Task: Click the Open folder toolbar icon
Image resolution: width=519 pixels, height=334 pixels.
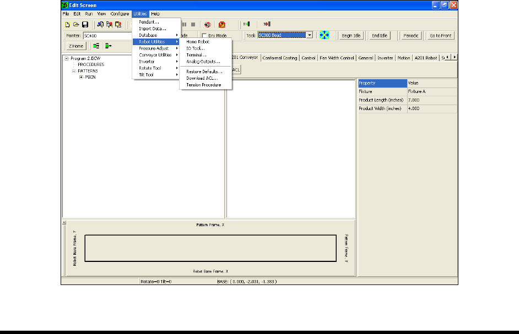Action: pos(76,25)
